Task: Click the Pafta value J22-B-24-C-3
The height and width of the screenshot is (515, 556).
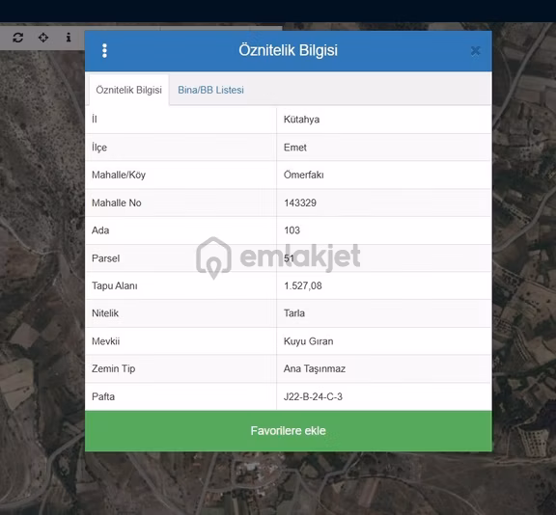Action: 313,396
